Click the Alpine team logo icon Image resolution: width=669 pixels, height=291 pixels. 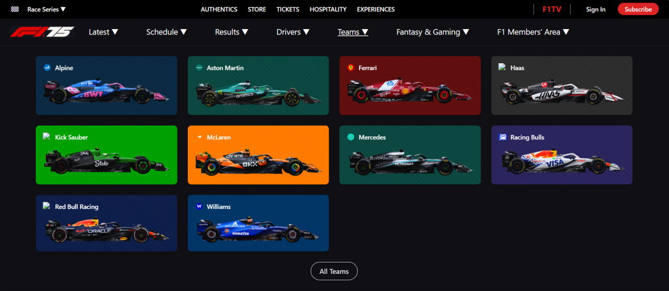coord(47,67)
